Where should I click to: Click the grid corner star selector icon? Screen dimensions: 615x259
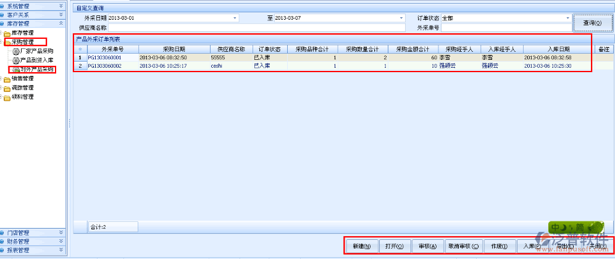80,49
